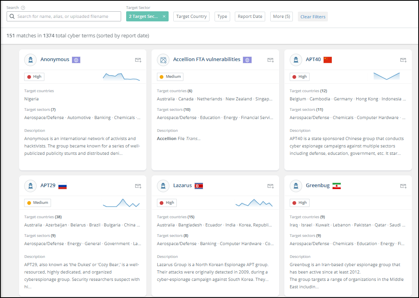Remove the 2 Target Sectors filter (x)
Viewport: 419px width, 298px height.
[x=164, y=16]
